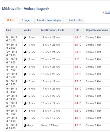The image size is (110, 132).
Task: Click the wind arrow at 12:00 row
Action: point(25,104)
